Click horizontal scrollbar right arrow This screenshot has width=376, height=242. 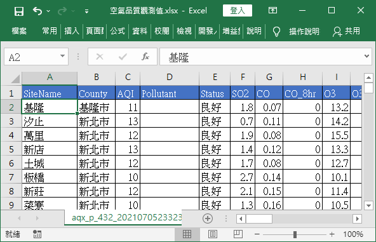pos(358,218)
